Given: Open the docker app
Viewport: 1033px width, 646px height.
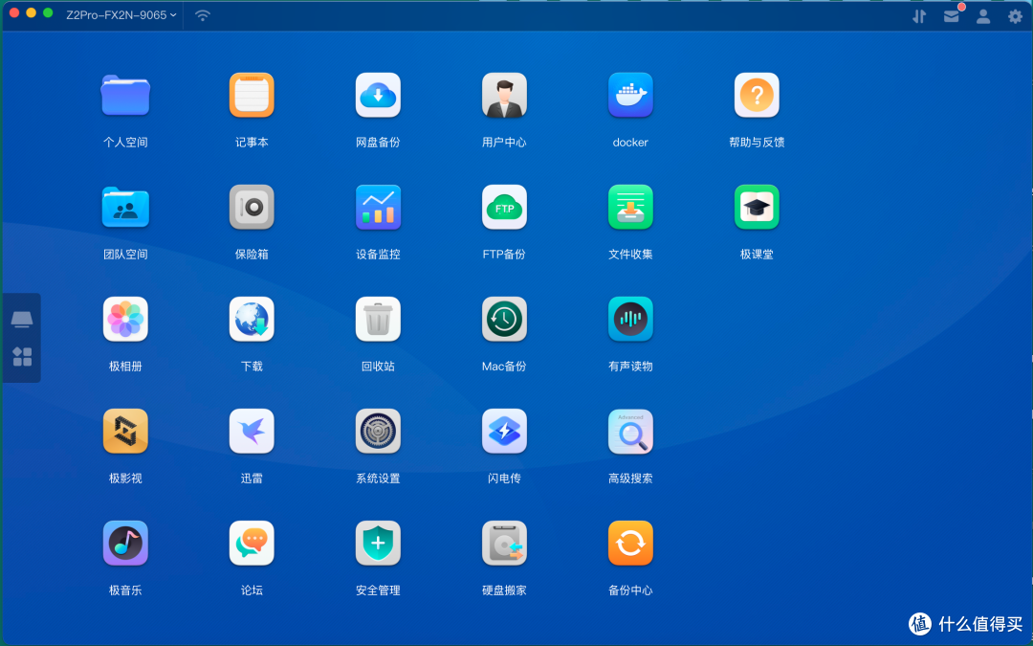Looking at the screenshot, I should pyautogui.click(x=630, y=95).
